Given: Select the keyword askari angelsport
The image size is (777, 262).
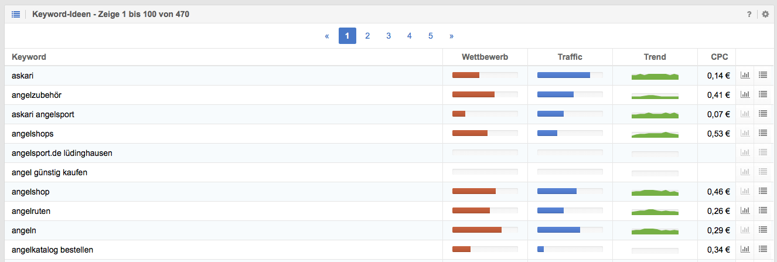Looking at the screenshot, I should pos(43,114).
